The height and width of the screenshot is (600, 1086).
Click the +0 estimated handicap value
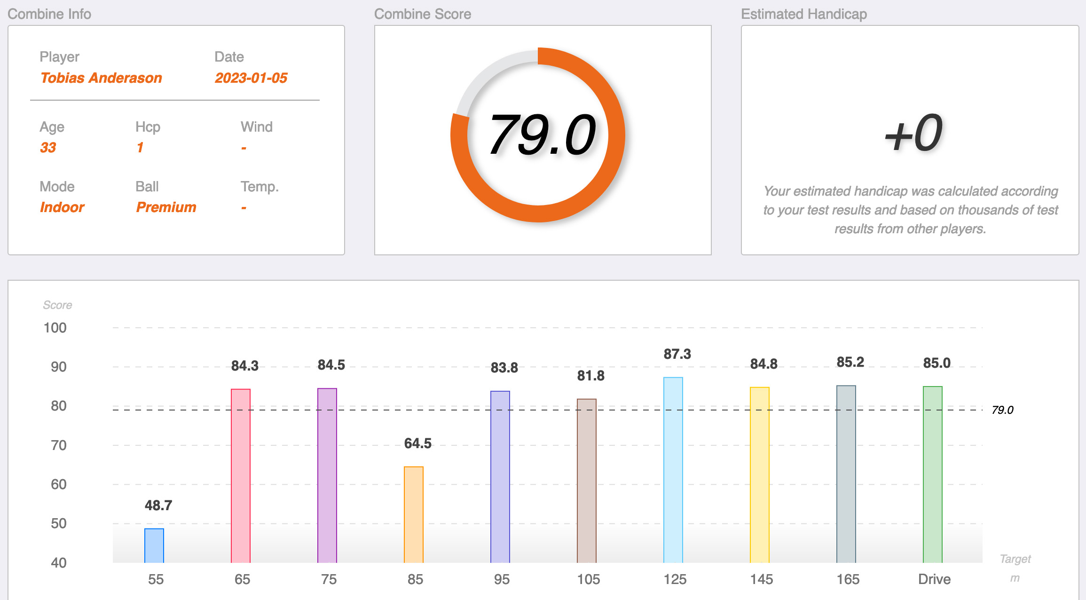(x=913, y=133)
